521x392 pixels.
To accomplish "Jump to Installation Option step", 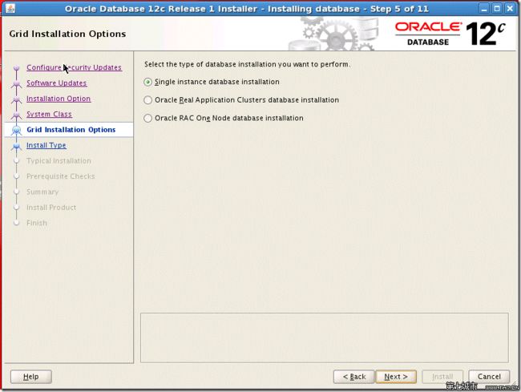I will click(x=59, y=99).
